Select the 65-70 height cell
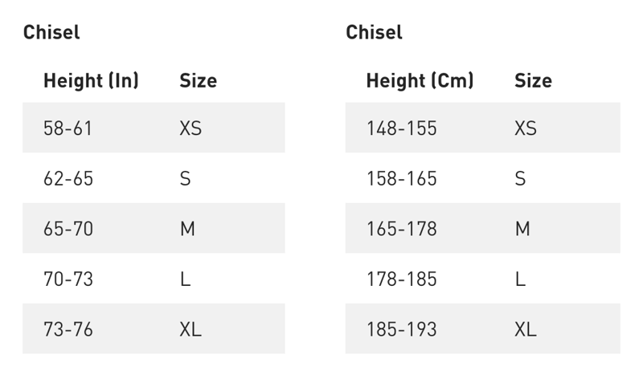 tap(68, 229)
